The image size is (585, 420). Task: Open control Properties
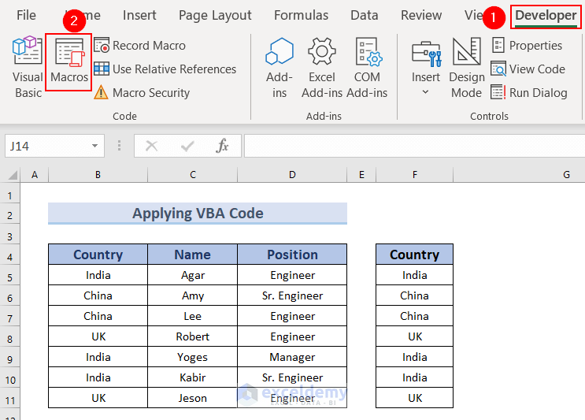coord(527,46)
